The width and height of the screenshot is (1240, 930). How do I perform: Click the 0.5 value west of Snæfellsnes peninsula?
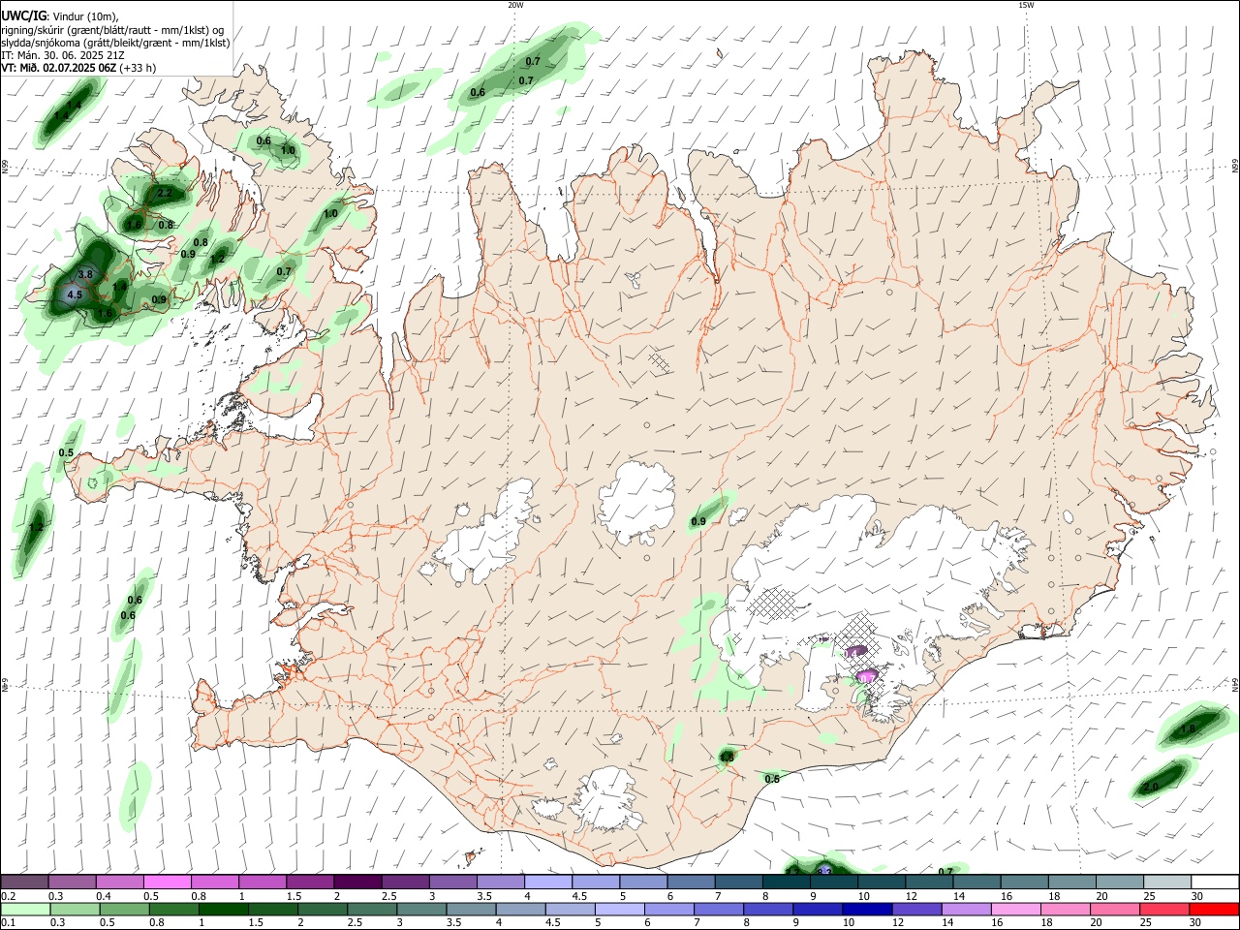point(66,453)
